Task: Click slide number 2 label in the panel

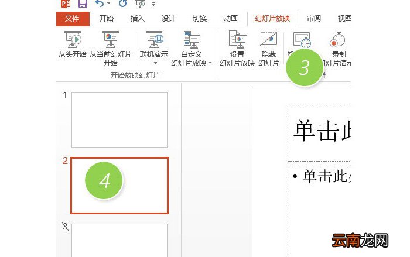Action: [65, 161]
